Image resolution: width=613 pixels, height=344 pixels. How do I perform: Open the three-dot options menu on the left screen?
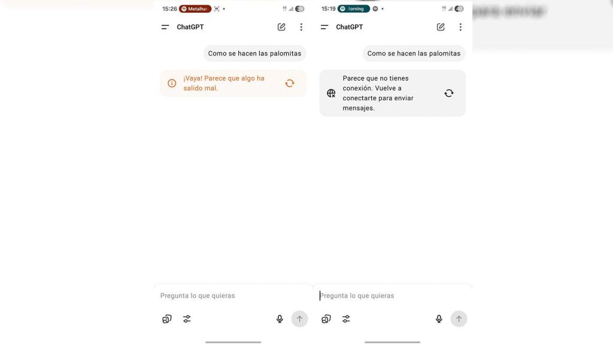(x=301, y=27)
